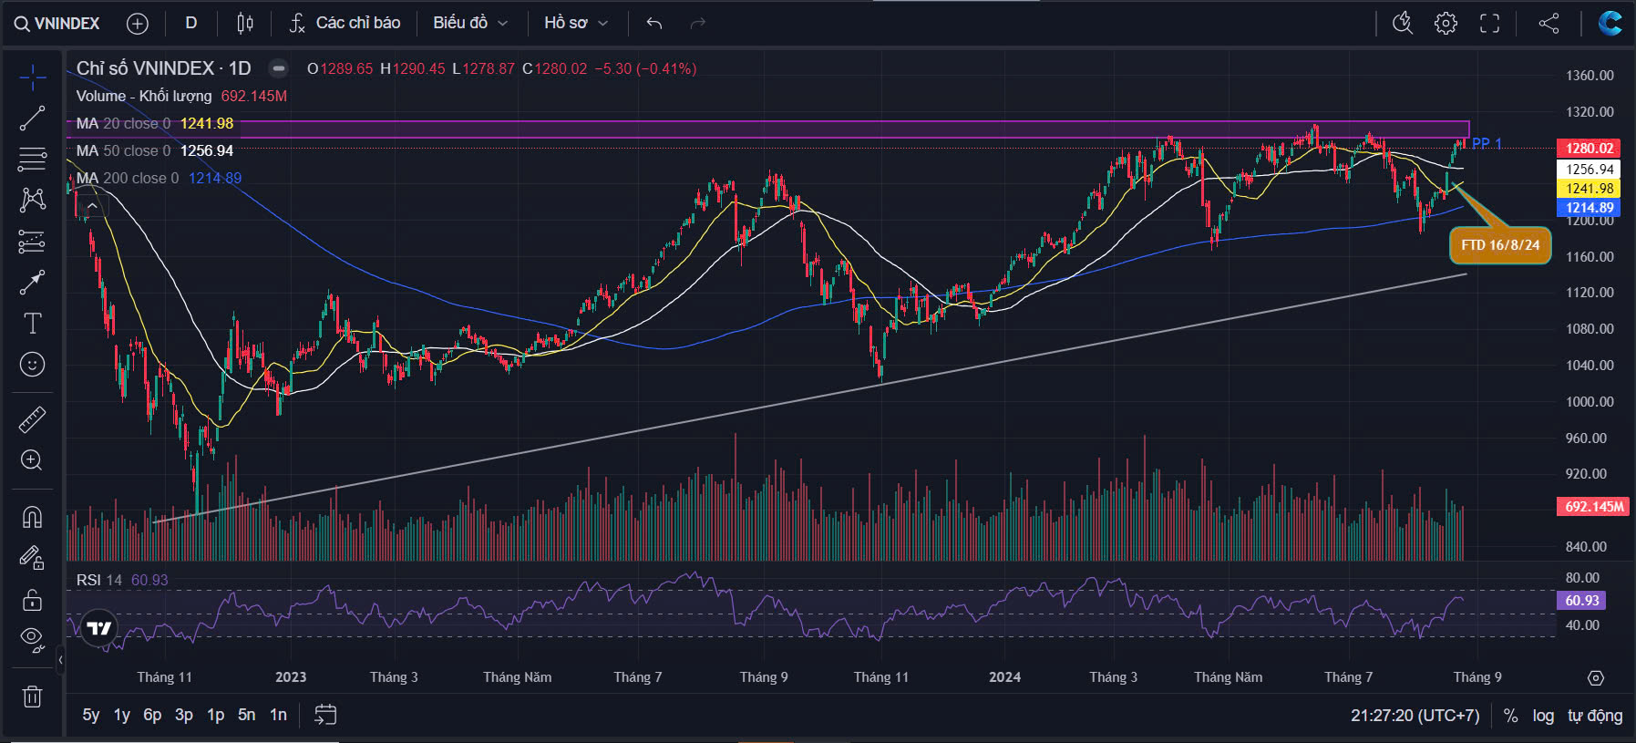The image size is (1636, 743).
Task: Click the VNINDEX symbol search field
Action: [57, 23]
